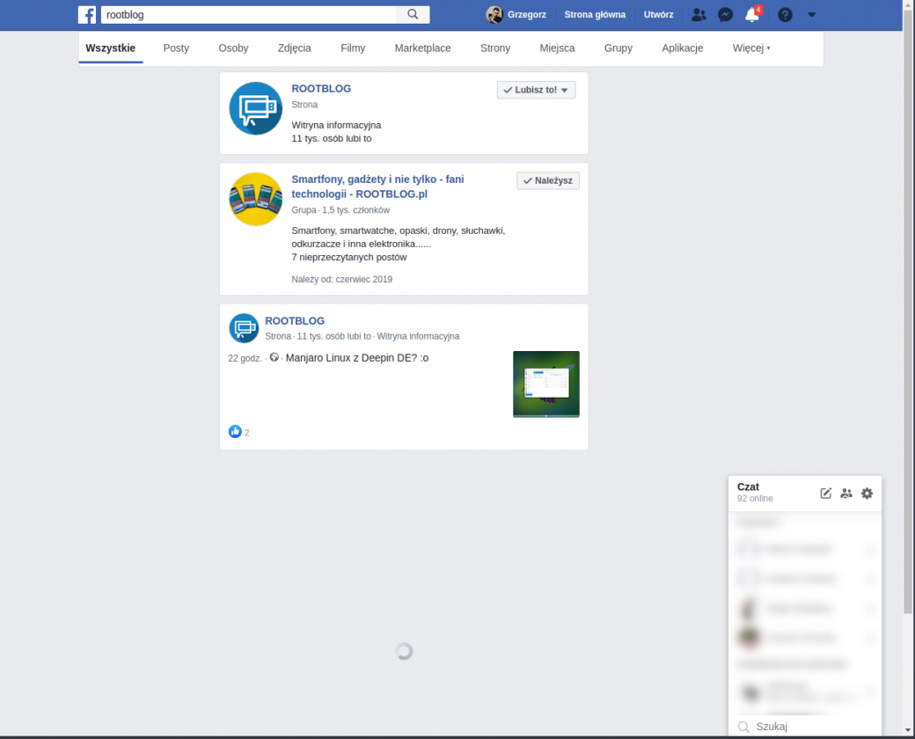Click the create group chat icon

846,494
